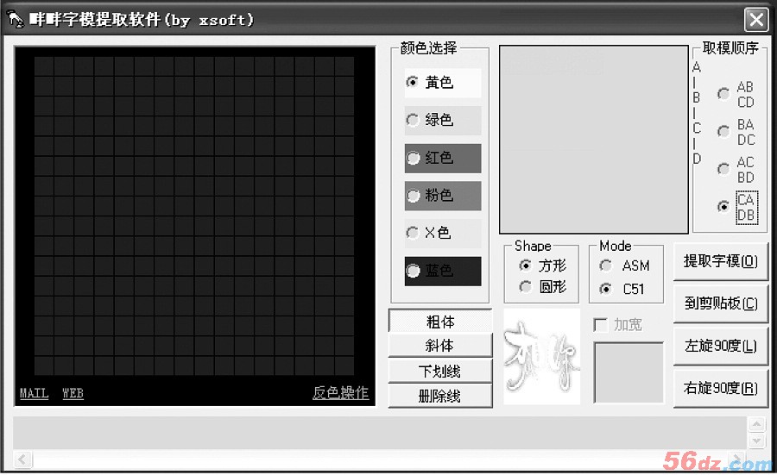Click the application icon in the title bar
The width and height of the screenshot is (777, 475).
coord(16,19)
